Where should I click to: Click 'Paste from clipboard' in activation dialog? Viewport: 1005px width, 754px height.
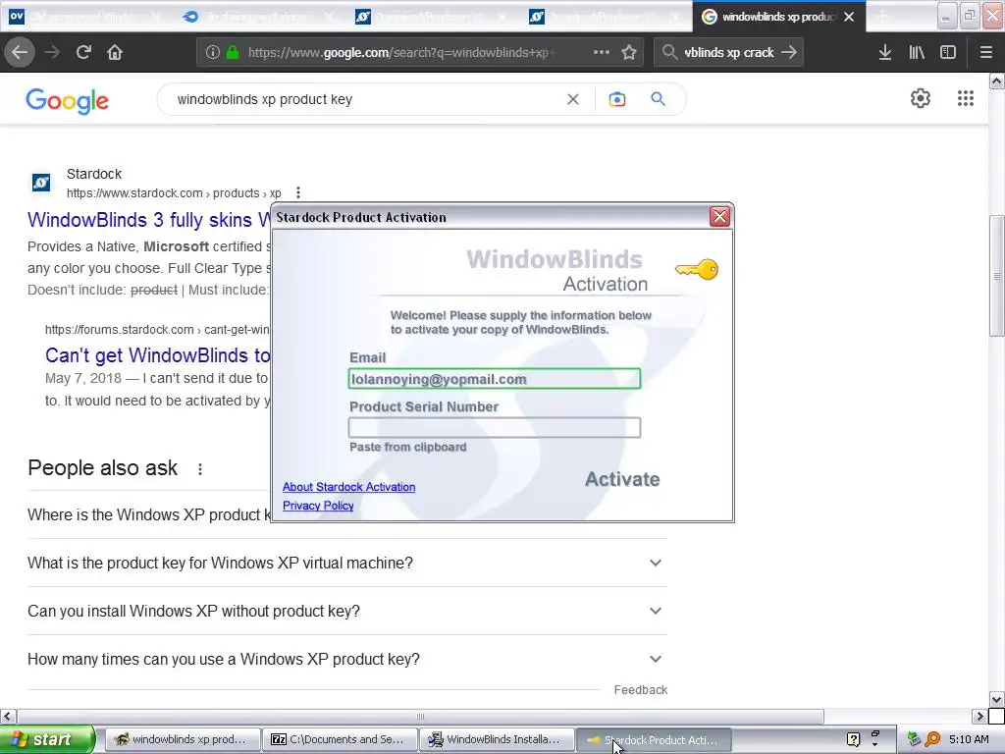408,447
